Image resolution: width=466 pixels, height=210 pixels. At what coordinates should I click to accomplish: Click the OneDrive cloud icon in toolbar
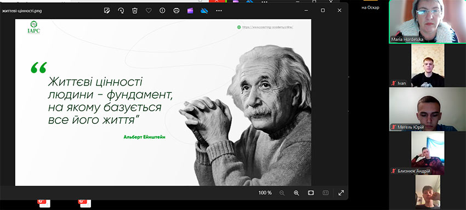[204, 11]
